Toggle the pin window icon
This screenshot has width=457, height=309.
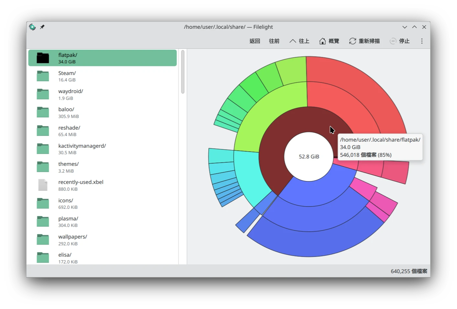[x=42, y=27]
